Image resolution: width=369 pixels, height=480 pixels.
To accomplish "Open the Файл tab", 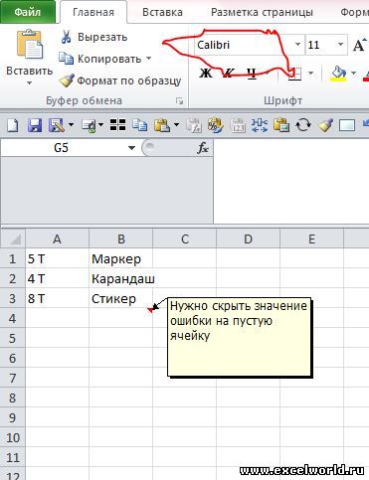I will (x=28, y=12).
